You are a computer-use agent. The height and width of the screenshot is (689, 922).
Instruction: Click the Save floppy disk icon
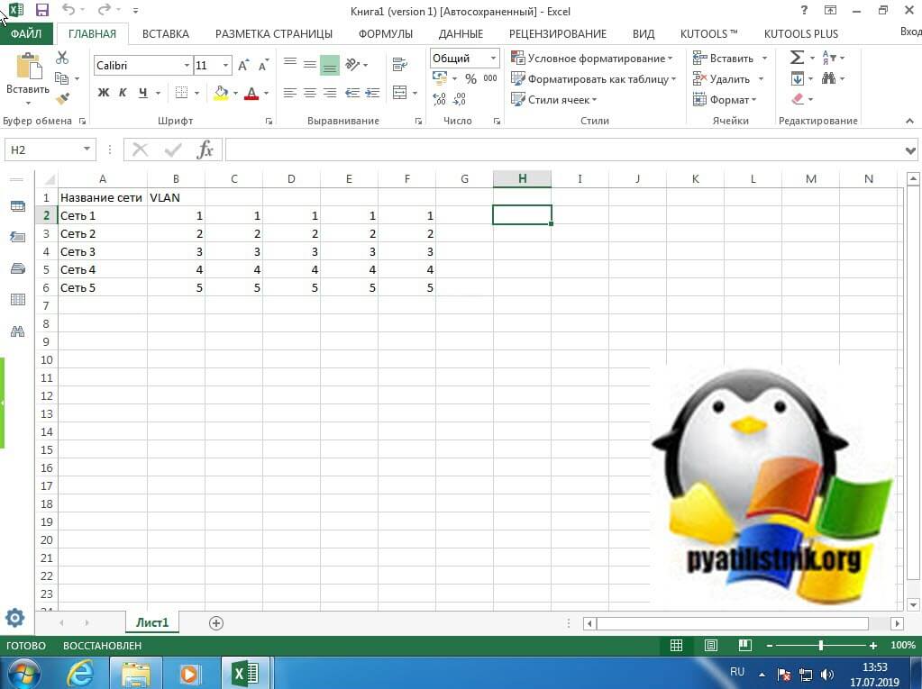[41, 10]
